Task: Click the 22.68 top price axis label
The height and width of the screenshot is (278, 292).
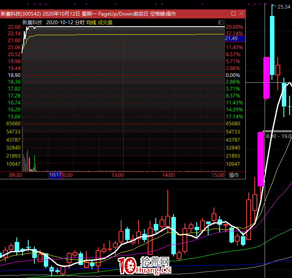Action: coord(14,27)
